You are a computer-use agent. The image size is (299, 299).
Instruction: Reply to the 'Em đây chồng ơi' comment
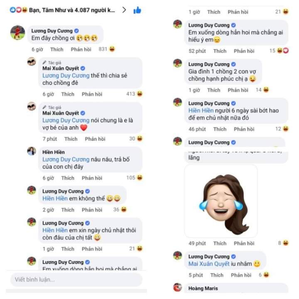click(x=81, y=49)
